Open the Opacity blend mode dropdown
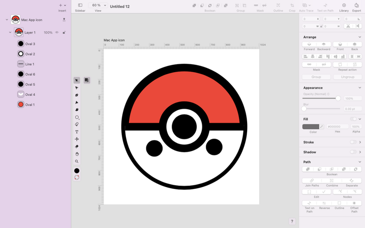The width and height of the screenshot is (365, 228). coord(328,94)
